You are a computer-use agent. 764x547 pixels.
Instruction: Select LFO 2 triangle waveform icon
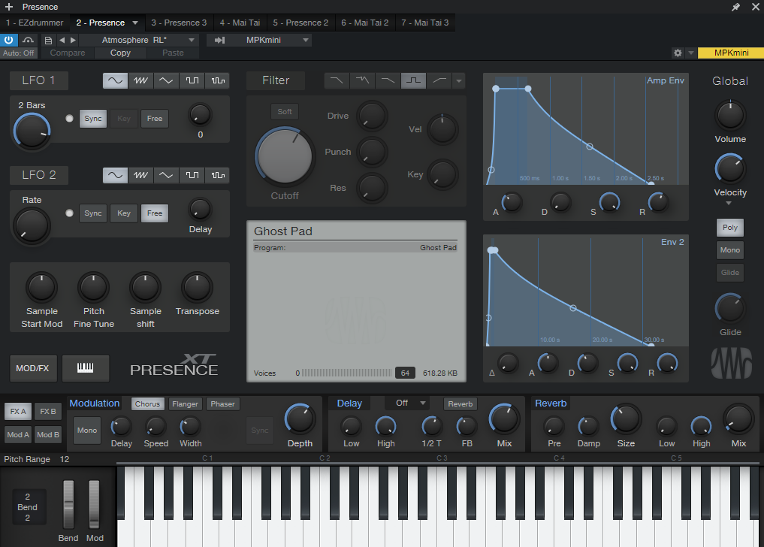pyautogui.click(x=166, y=175)
